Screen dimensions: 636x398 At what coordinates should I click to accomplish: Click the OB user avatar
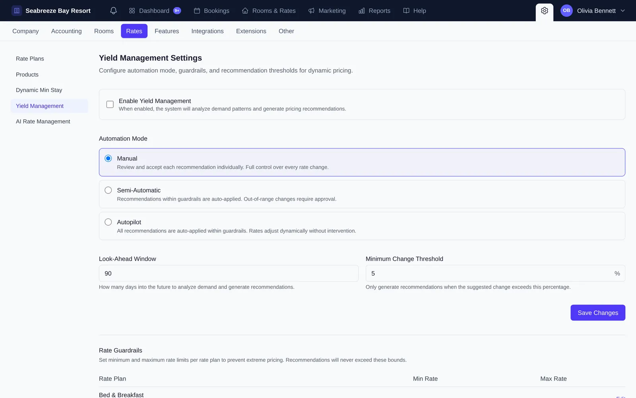(x=566, y=11)
